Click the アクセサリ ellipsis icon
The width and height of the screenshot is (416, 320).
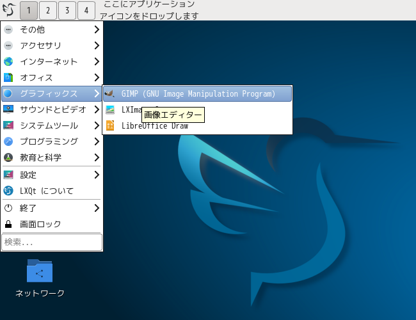point(8,45)
